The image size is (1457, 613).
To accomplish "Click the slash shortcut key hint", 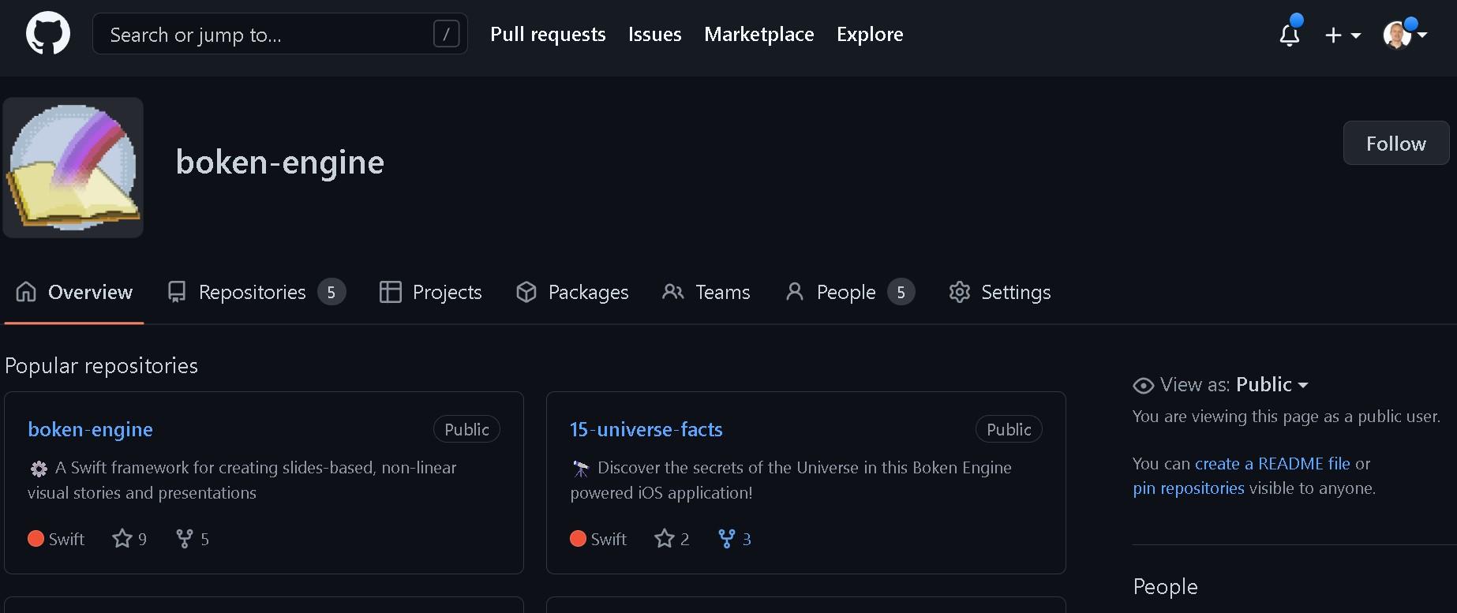I will coord(446,34).
